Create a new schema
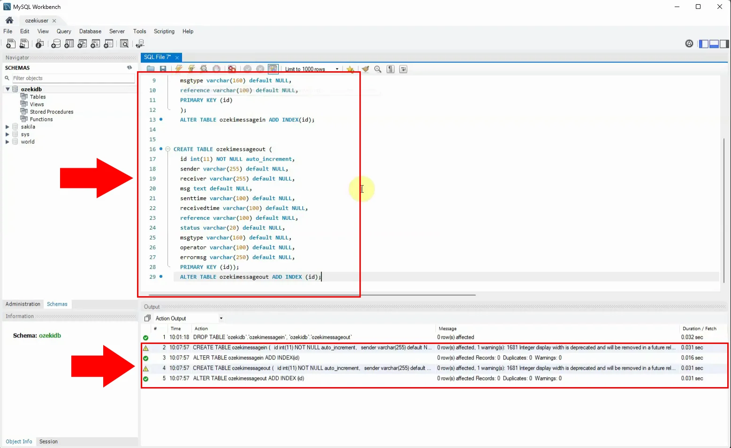731x448 pixels. pos(56,44)
